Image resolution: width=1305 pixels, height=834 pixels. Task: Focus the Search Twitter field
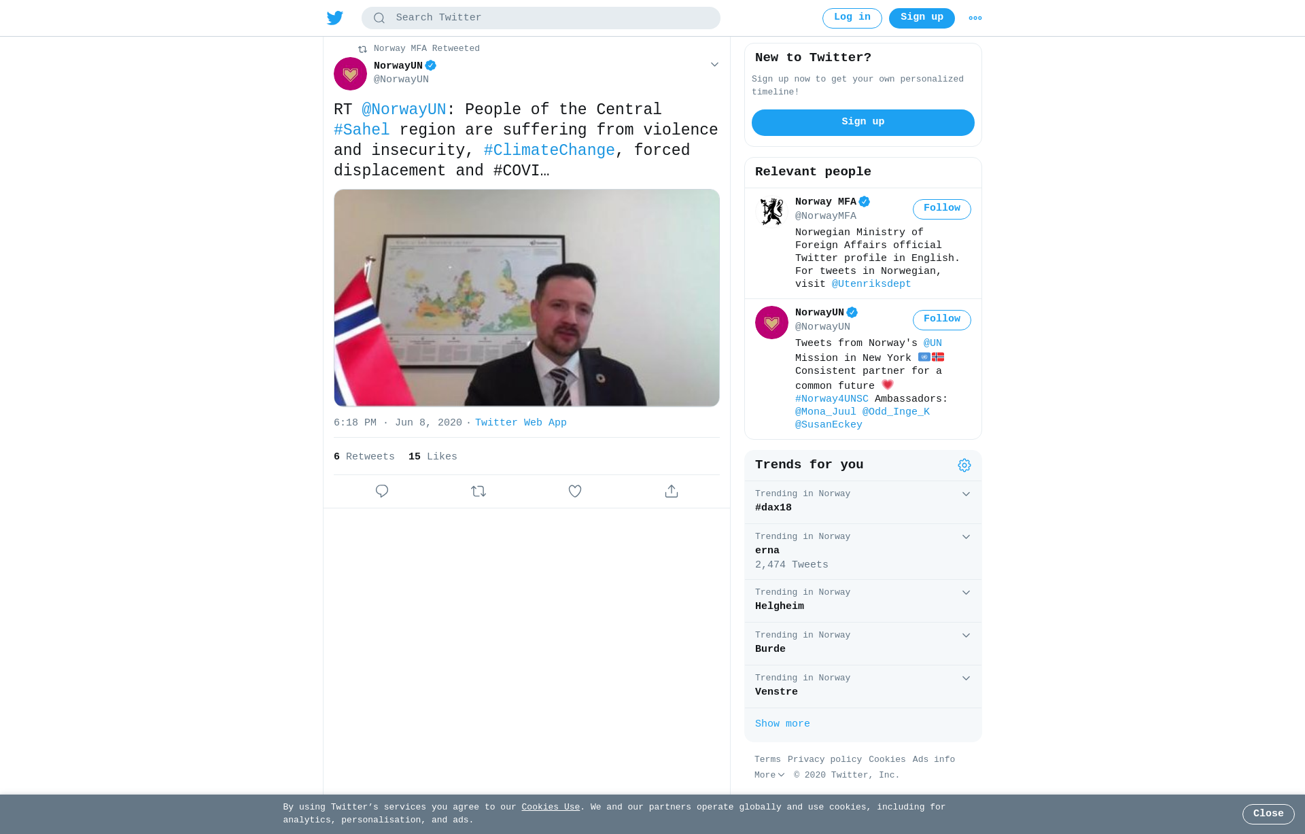tap(541, 18)
